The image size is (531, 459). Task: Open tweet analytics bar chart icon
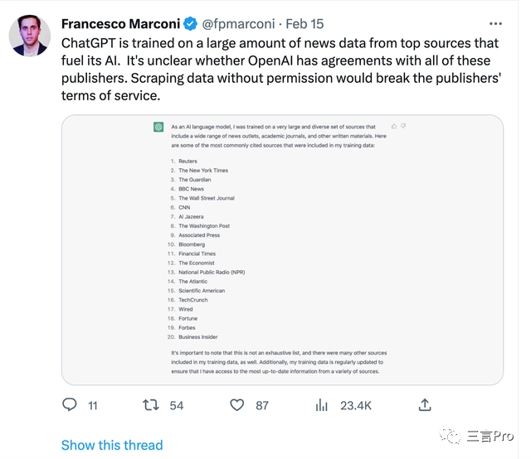click(x=323, y=405)
